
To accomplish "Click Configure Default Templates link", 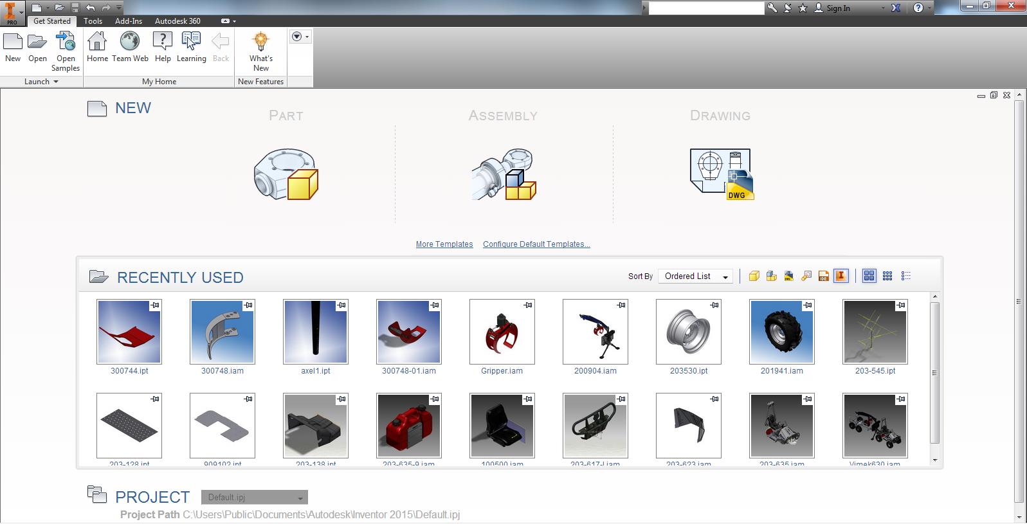I will pos(536,244).
